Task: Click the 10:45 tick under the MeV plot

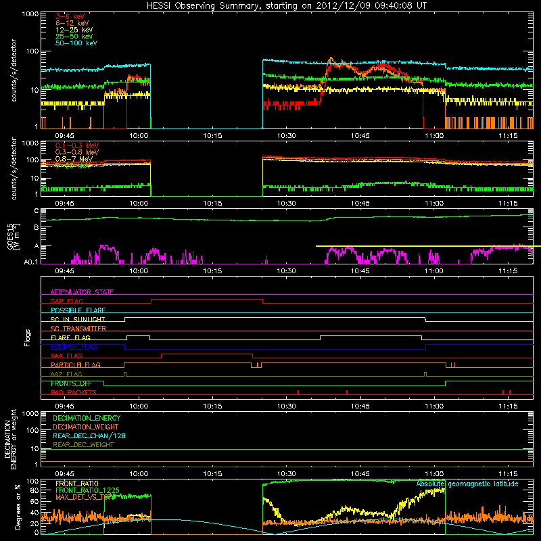Action: point(360,204)
